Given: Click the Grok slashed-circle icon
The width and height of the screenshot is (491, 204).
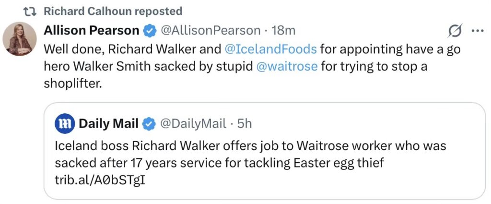Looking at the screenshot, I should pyautogui.click(x=454, y=31).
